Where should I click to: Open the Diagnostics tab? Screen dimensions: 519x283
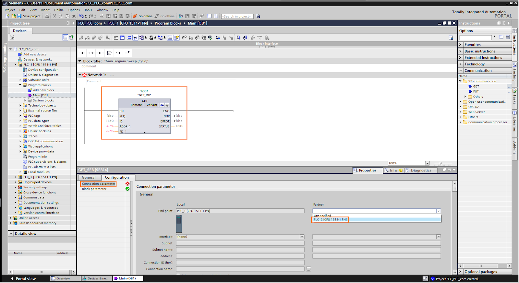[x=421, y=170]
